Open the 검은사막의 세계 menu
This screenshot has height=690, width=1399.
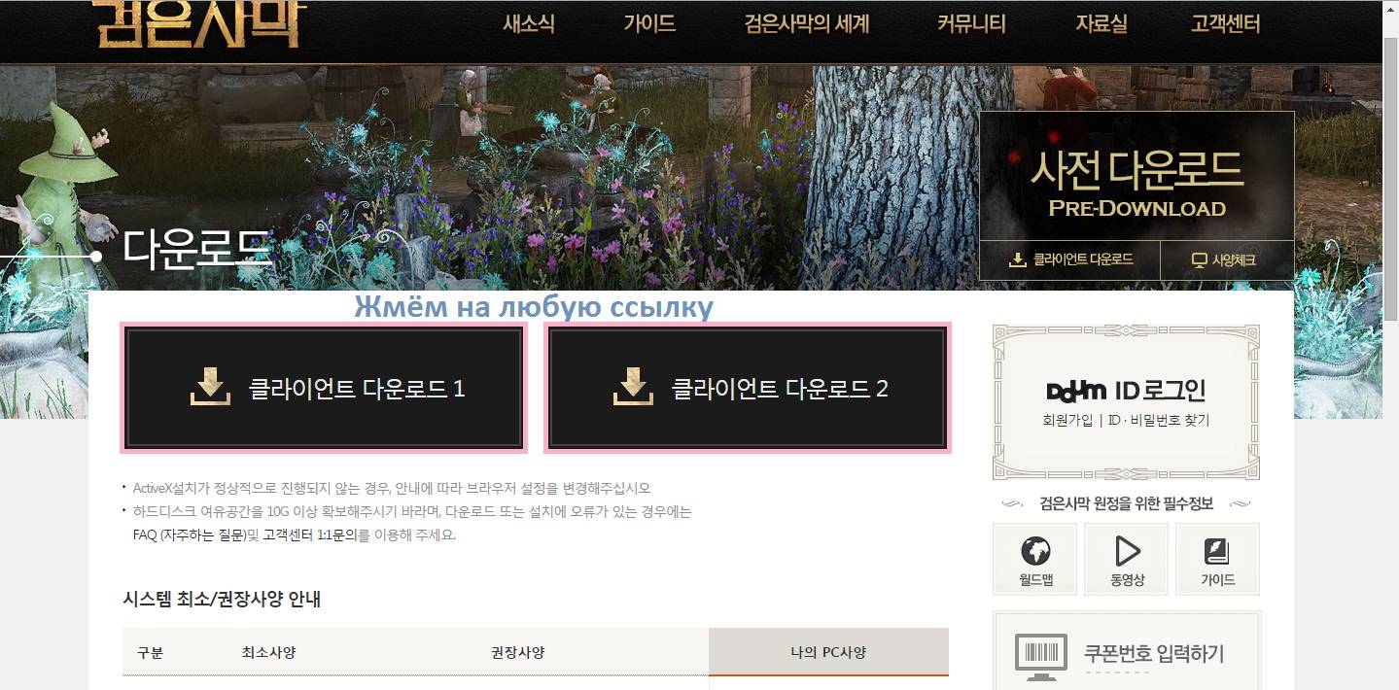click(x=807, y=24)
